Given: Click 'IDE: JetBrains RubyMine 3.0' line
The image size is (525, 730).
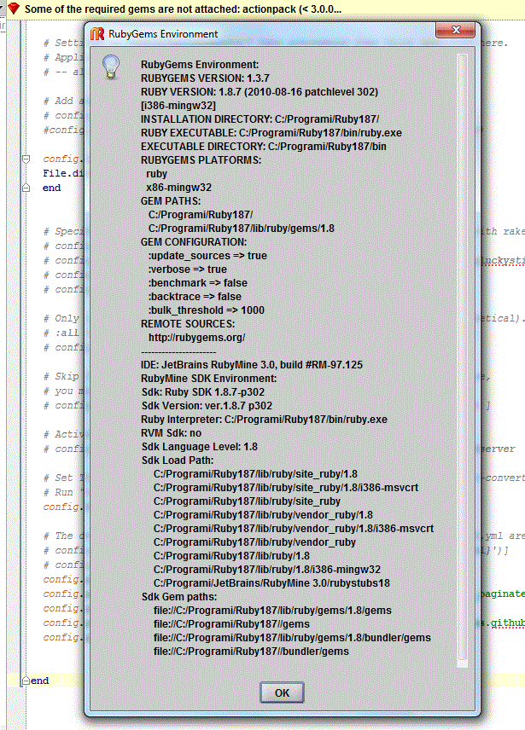Looking at the screenshot, I should pyautogui.click(x=252, y=364).
